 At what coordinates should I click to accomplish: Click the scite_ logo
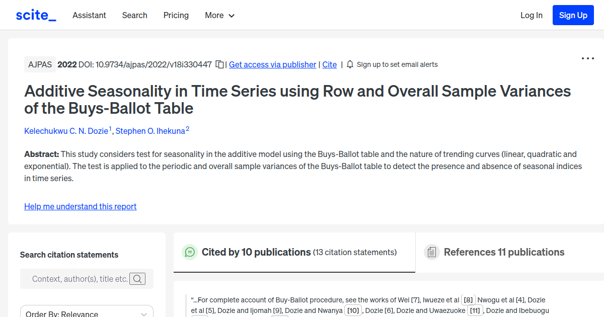(x=35, y=15)
